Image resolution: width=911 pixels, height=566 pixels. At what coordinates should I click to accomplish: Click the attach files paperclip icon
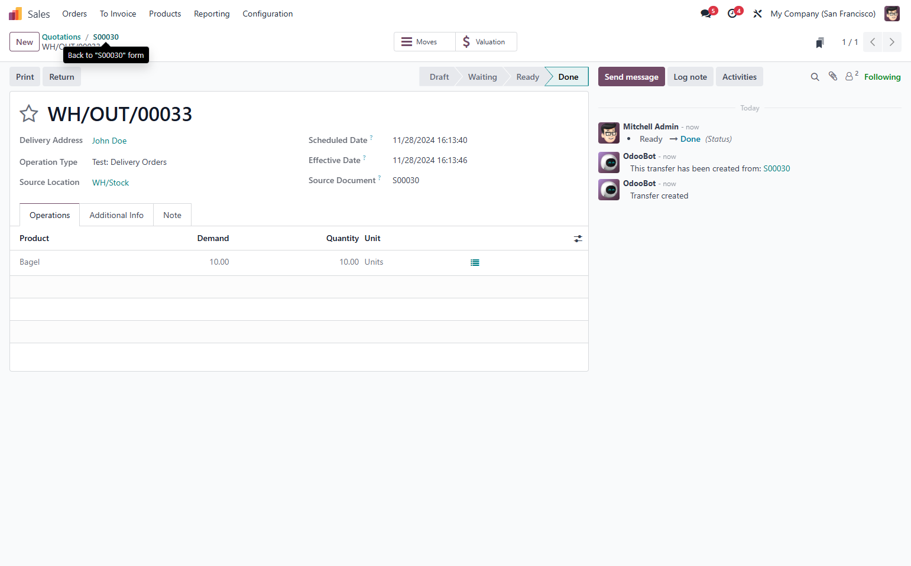pos(833,76)
